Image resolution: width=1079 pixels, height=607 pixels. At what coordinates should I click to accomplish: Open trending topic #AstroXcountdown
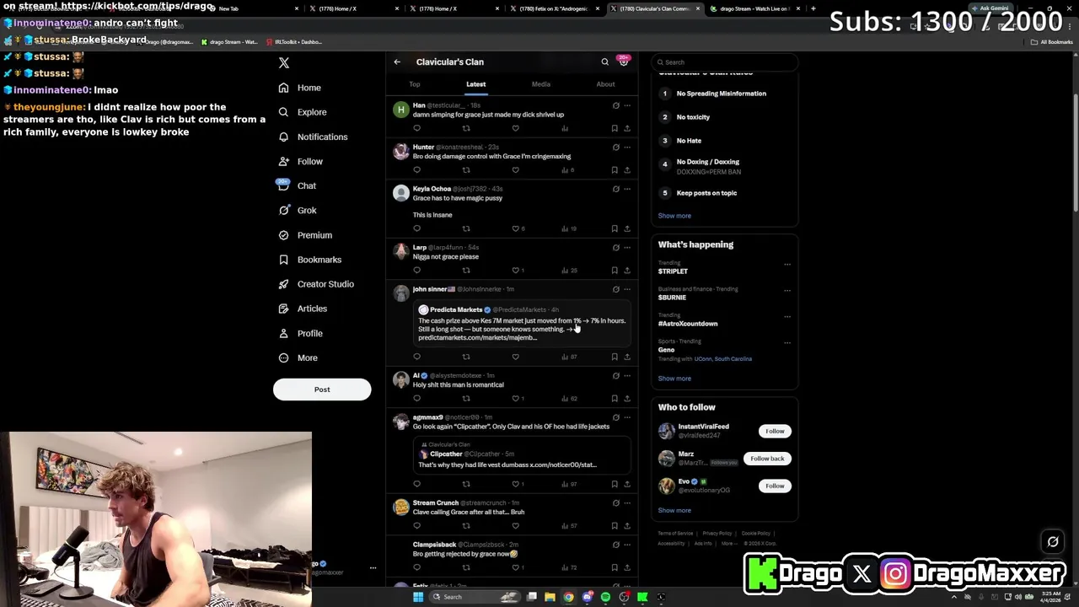(x=688, y=324)
